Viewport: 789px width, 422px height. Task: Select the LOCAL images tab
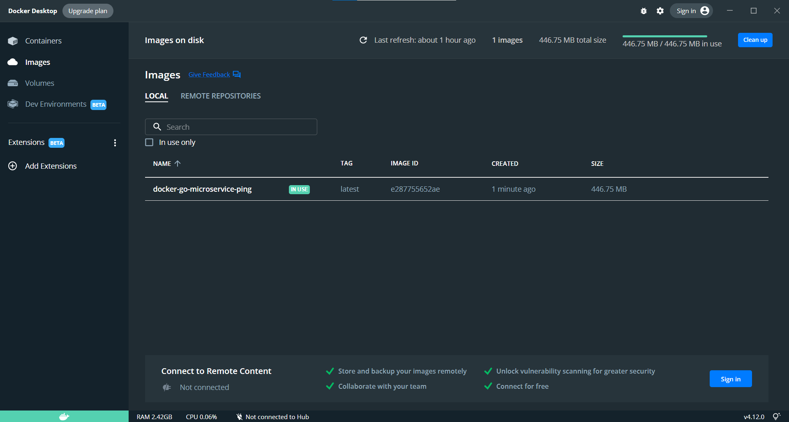pyautogui.click(x=157, y=96)
